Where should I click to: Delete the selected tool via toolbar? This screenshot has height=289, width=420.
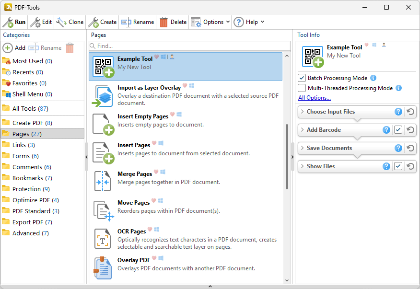coord(173,22)
